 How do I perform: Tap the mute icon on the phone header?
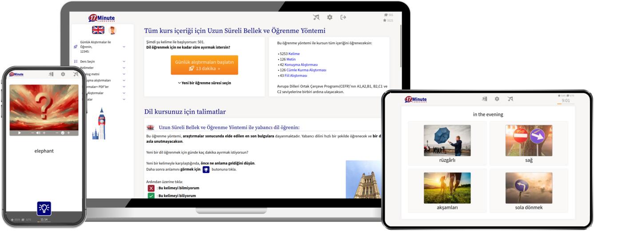[x=76, y=75]
